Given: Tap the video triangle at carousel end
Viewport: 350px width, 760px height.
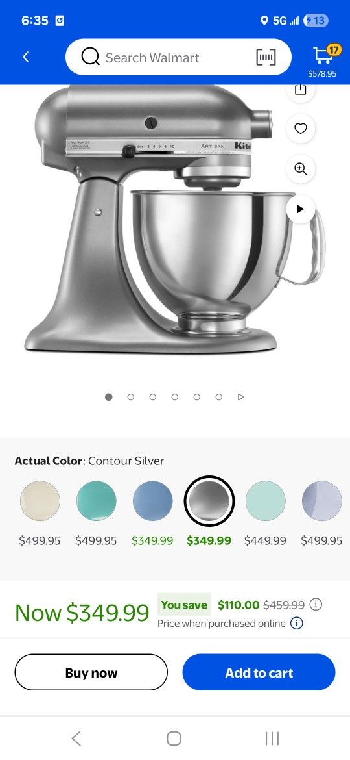Looking at the screenshot, I should (x=240, y=397).
